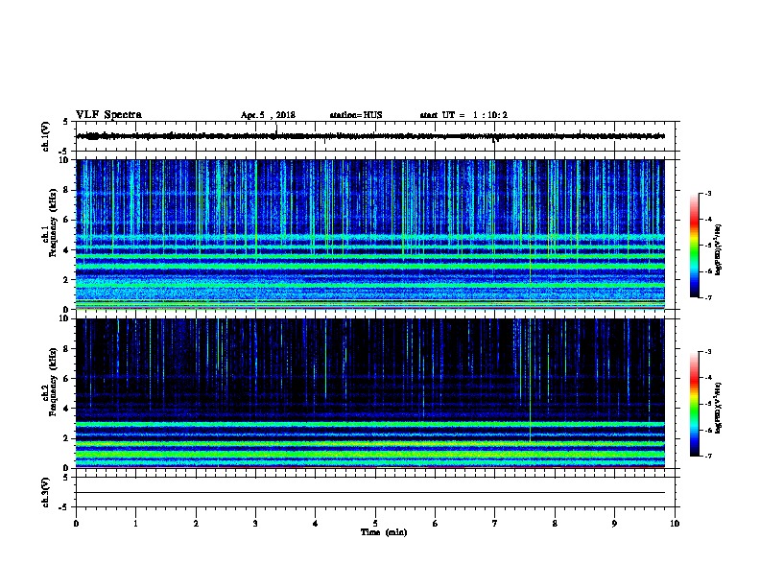The image size is (760, 587).
Task: Click the ch.2 spectrogram color scale bar
Action: [695, 404]
